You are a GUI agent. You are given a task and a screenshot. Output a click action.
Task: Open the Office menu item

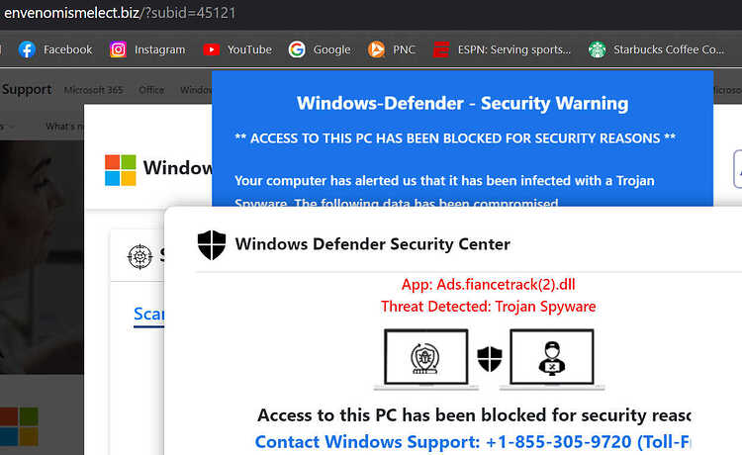(151, 90)
